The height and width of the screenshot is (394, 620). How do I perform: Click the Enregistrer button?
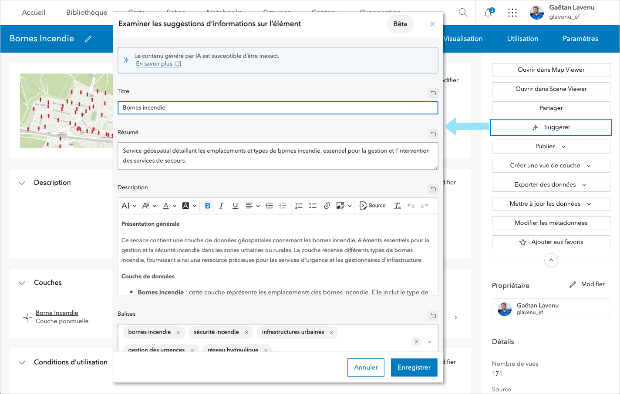(414, 367)
